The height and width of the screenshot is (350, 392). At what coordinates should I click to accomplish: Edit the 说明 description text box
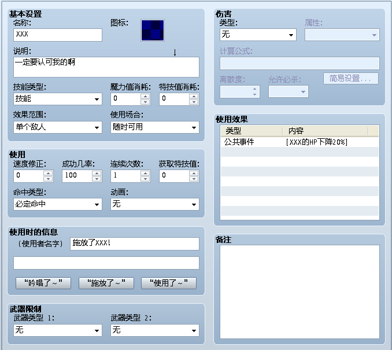tap(106, 67)
